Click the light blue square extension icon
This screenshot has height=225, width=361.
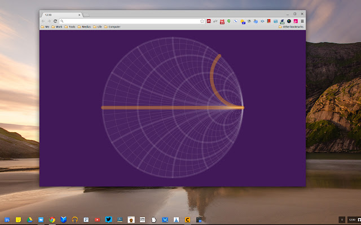pos(276,21)
